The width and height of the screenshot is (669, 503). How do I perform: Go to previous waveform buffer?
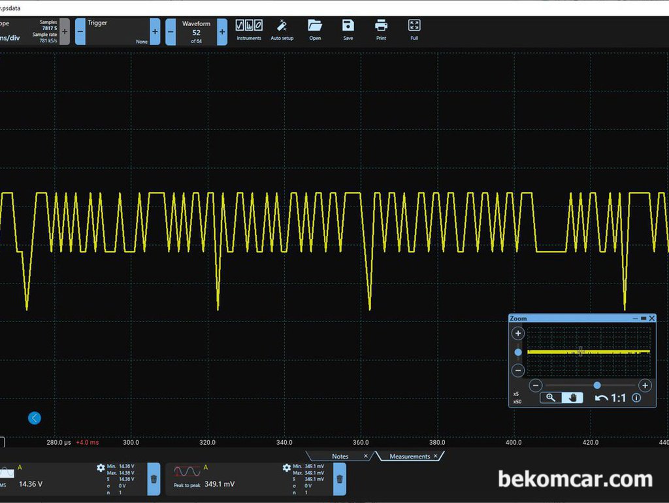click(x=171, y=31)
